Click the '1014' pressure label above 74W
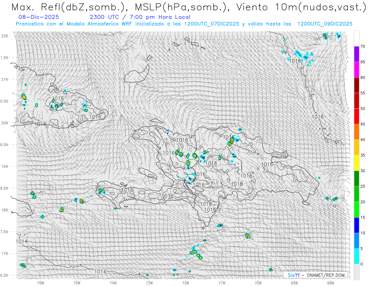The image size is (371, 287). 100,272
